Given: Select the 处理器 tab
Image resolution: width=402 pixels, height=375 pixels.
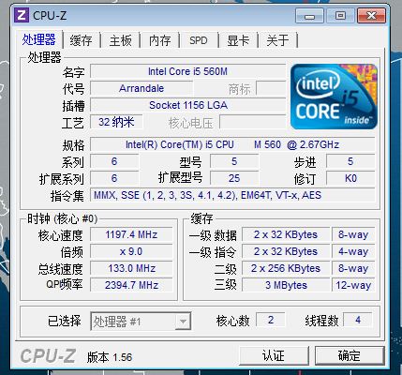Looking at the screenshot, I should tap(39, 39).
